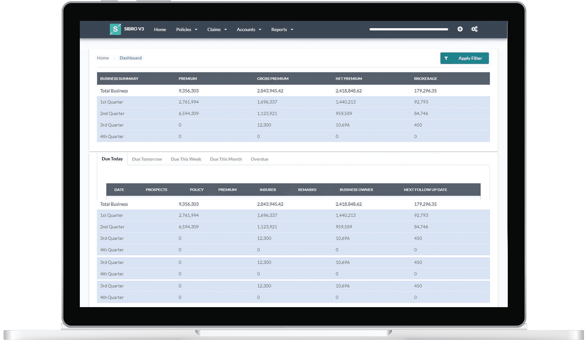Click the INSURER column header

point(268,190)
